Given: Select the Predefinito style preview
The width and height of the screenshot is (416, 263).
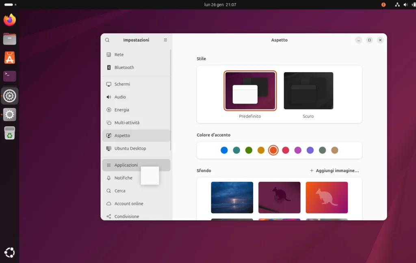Looking at the screenshot, I should pos(250,91).
